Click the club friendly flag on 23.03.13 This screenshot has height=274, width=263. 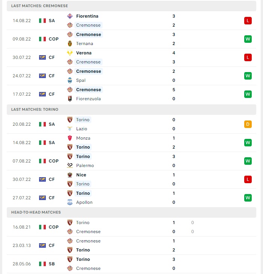pos(42,245)
